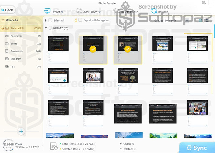215x153 pixels.
Task: Select the couple photo thumbnail
Action: pos(93,82)
